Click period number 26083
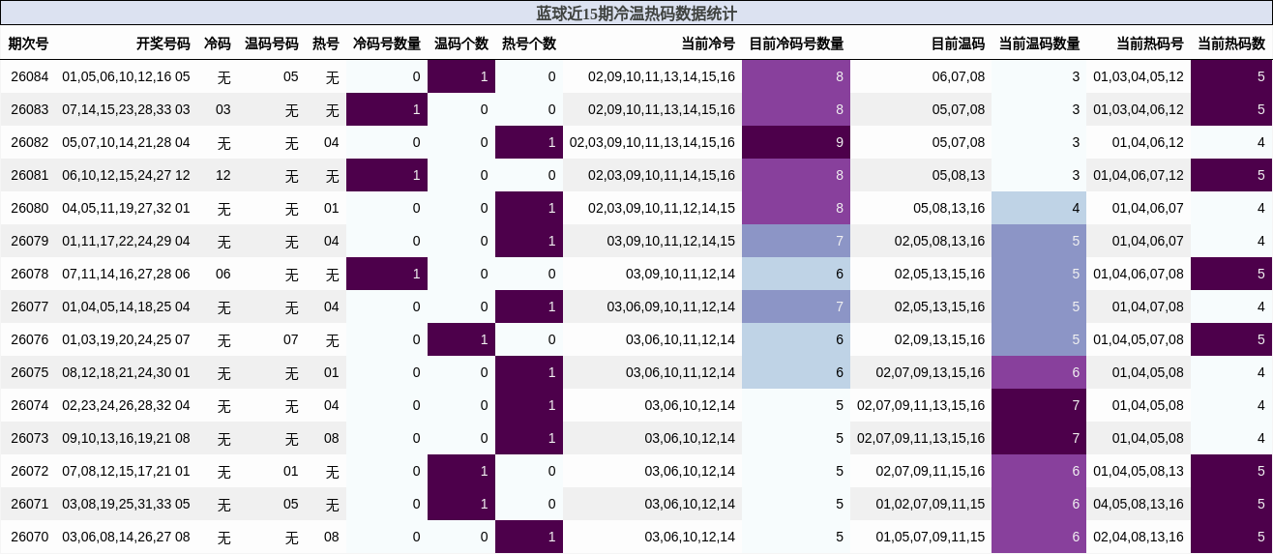Viewport: 1273px width, 554px height. point(29,109)
